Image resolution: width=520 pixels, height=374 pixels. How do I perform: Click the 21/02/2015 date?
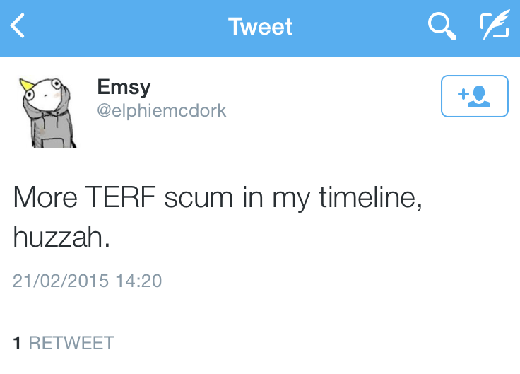click(x=61, y=281)
